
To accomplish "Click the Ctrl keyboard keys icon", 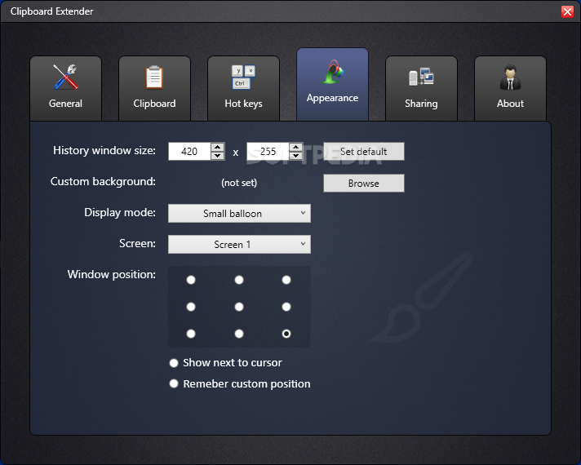I will [x=243, y=77].
